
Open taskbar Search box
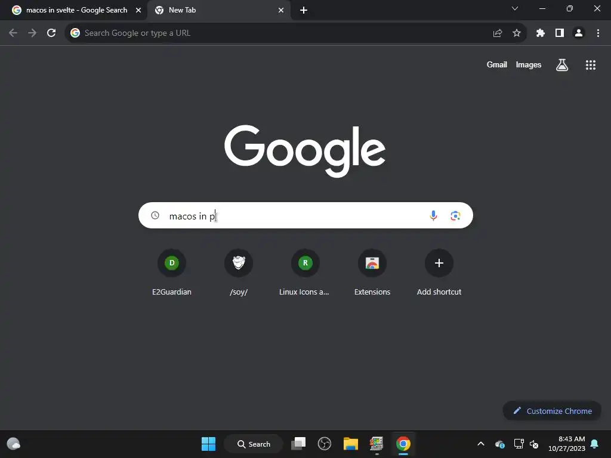[x=254, y=444]
